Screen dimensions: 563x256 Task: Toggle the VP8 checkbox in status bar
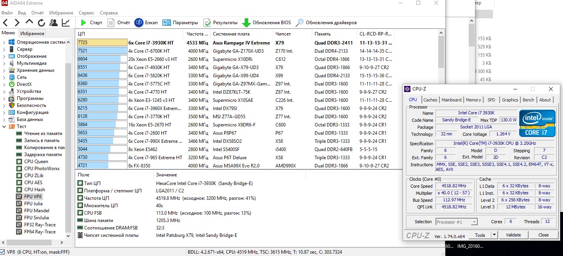click(x=3, y=252)
